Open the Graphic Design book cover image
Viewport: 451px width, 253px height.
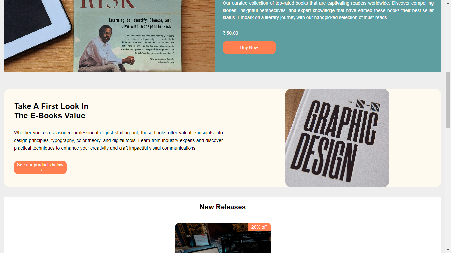click(x=337, y=138)
